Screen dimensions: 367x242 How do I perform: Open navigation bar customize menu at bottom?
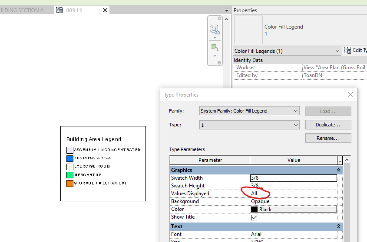(x=219, y=63)
